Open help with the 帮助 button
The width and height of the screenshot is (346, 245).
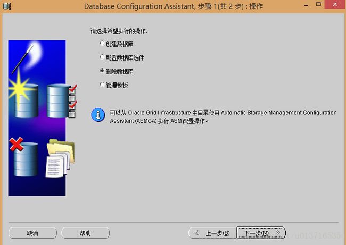[85, 233]
